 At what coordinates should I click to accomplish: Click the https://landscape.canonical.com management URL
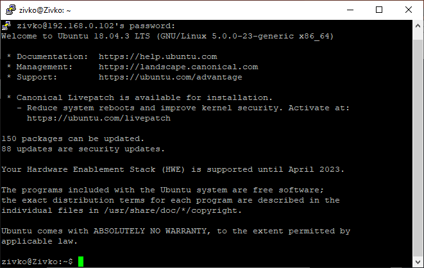(178, 67)
